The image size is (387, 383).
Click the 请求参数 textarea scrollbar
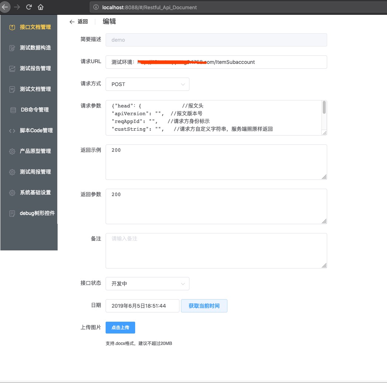324,107
